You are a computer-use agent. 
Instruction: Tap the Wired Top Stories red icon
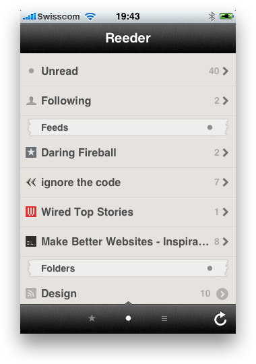(31, 212)
